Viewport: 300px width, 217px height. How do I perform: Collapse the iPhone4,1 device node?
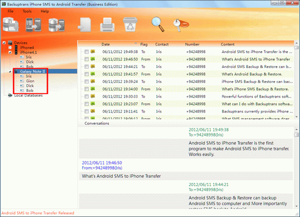click(10, 52)
